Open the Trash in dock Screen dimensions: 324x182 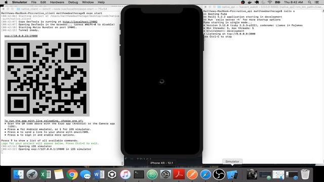coord(305,174)
